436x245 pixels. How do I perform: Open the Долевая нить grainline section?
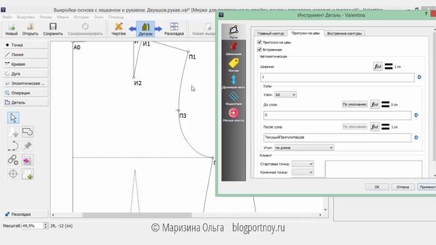(234, 82)
